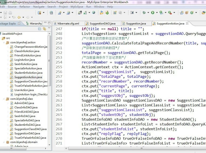The width and height of the screenshot is (206, 153).
Task: Click the green Run button icon
Action: tap(153, 13)
